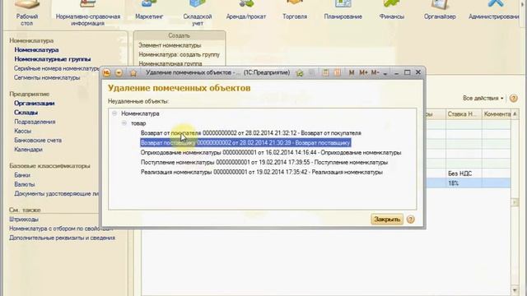Open help icon next to Закрыть
Screen dimensions: 527x296
pos(410,220)
